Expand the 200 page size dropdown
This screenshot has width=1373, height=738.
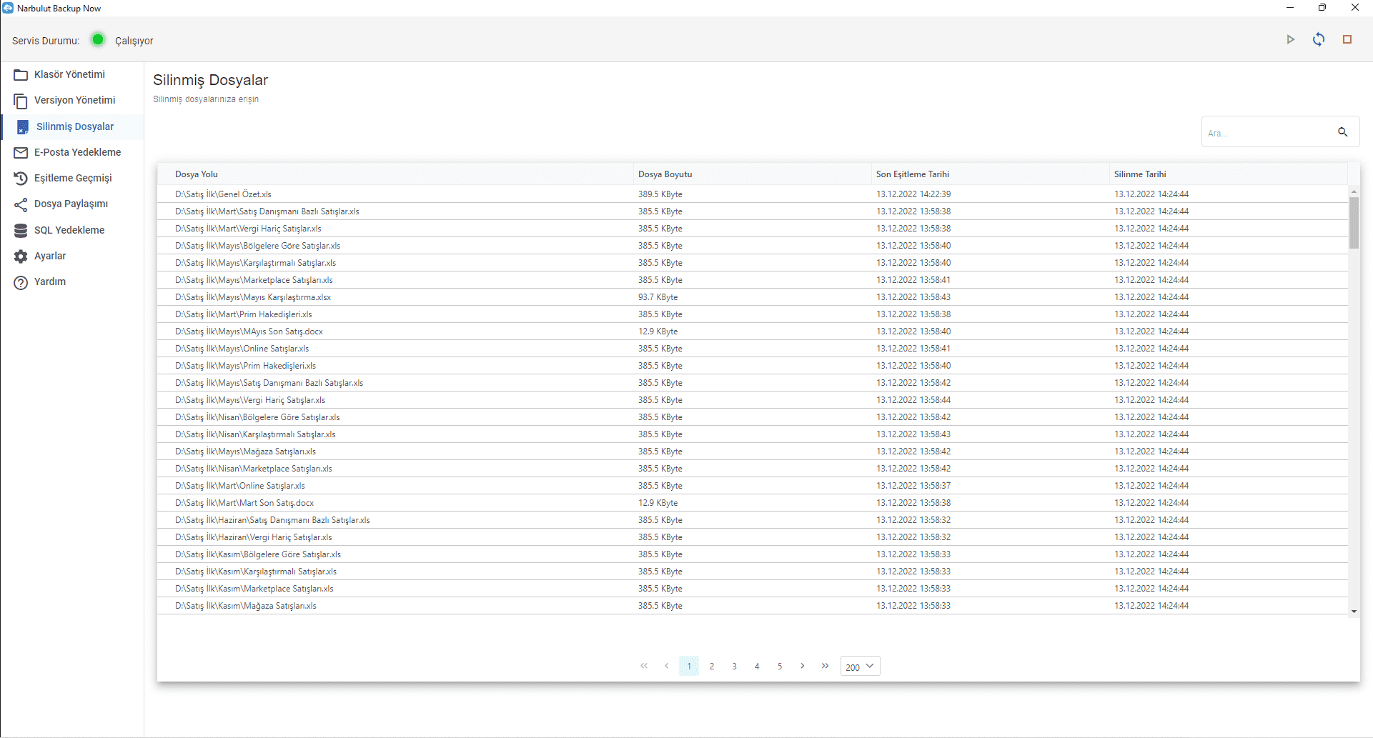[860, 667]
